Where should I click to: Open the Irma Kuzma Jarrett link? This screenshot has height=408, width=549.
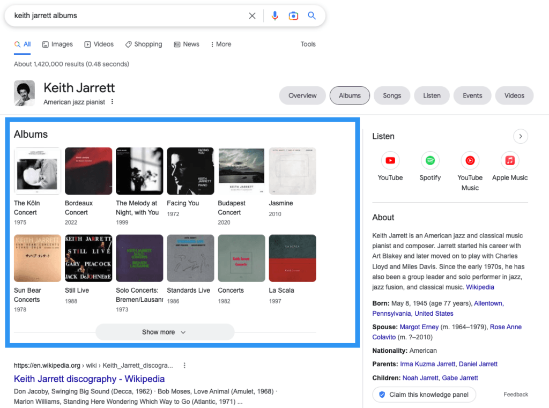coord(427,364)
